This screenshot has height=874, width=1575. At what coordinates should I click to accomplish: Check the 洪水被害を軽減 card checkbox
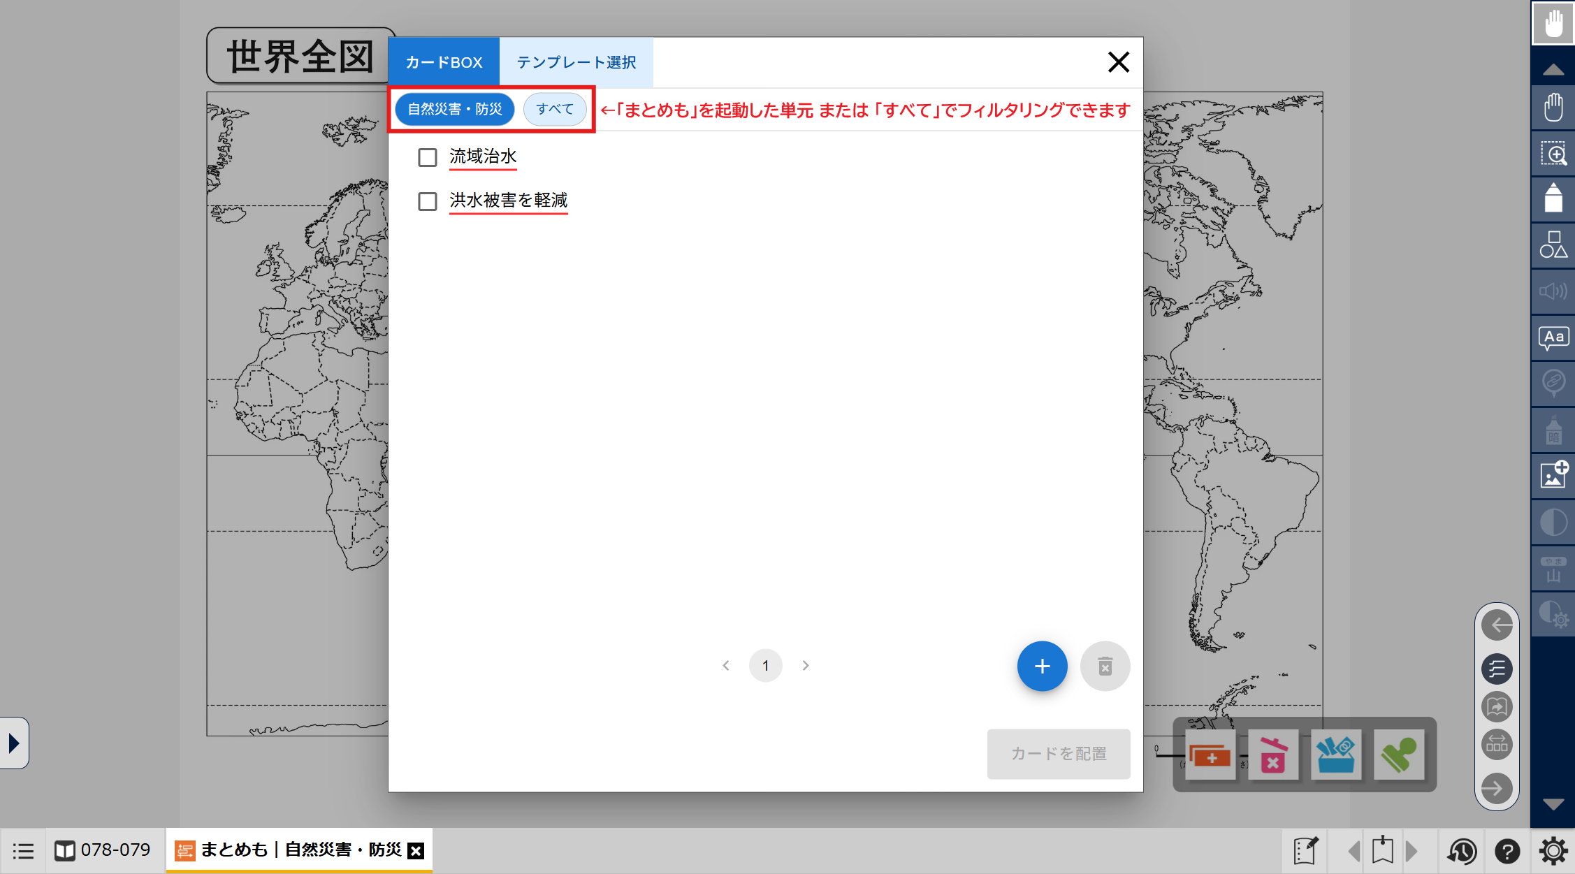428,201
